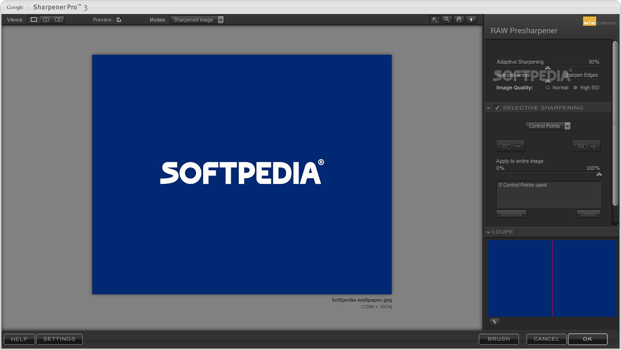
Task: Switch to single image view
Action: (x=34, y=20)
